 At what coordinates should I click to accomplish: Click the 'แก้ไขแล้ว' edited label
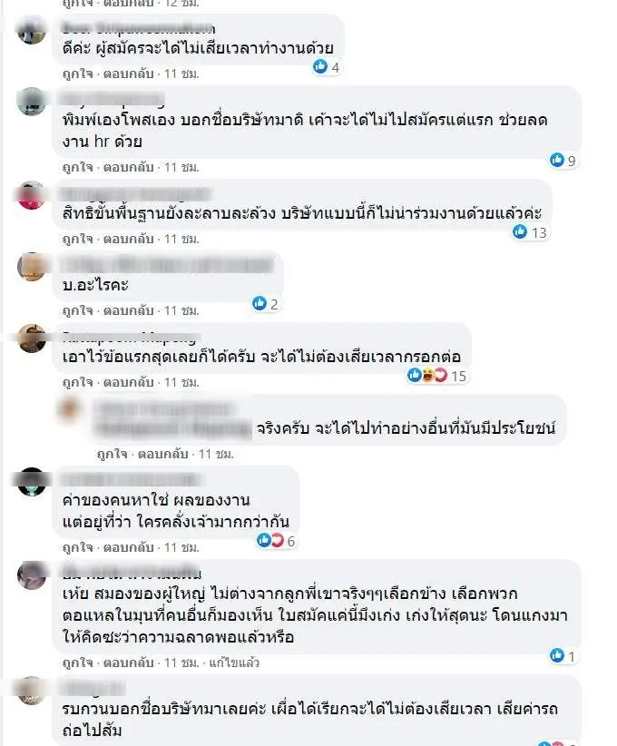click(x=234, y=663)
